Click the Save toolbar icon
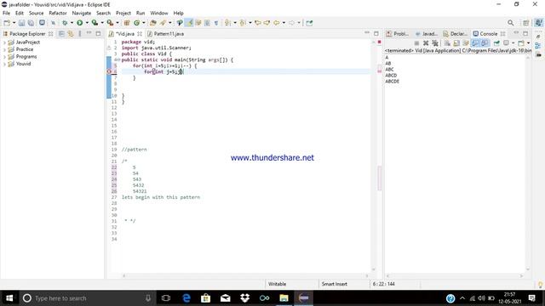 21,23
